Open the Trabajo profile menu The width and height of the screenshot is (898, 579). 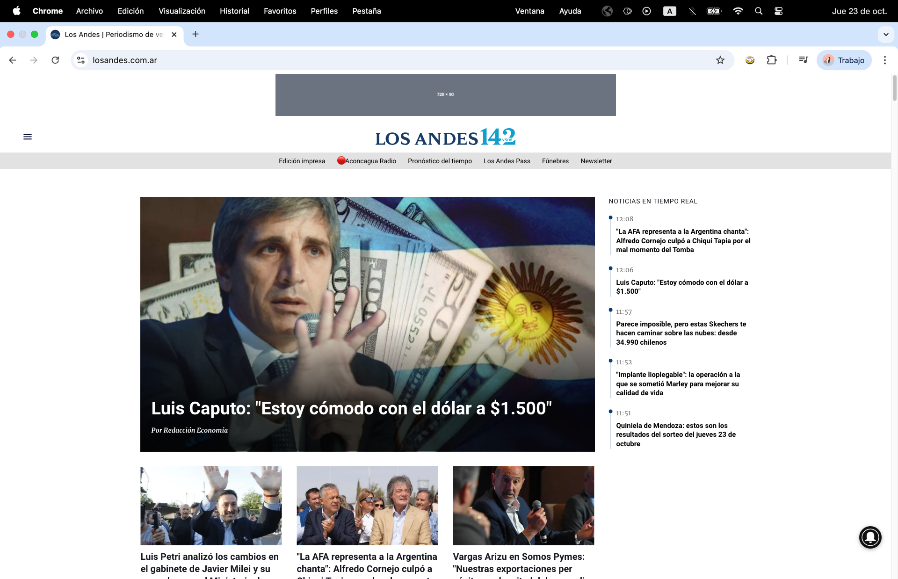(x=844, y=60)
